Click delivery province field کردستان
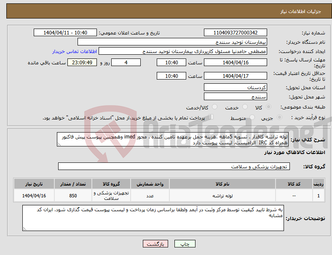The width and height of the screenshot is (332, 255). coord(235,88)
